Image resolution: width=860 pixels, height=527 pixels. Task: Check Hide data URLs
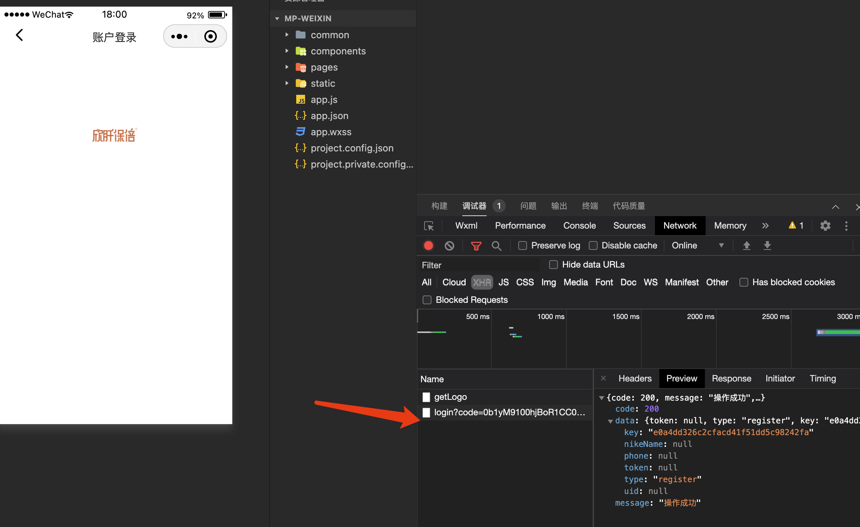tap(553, 265)
